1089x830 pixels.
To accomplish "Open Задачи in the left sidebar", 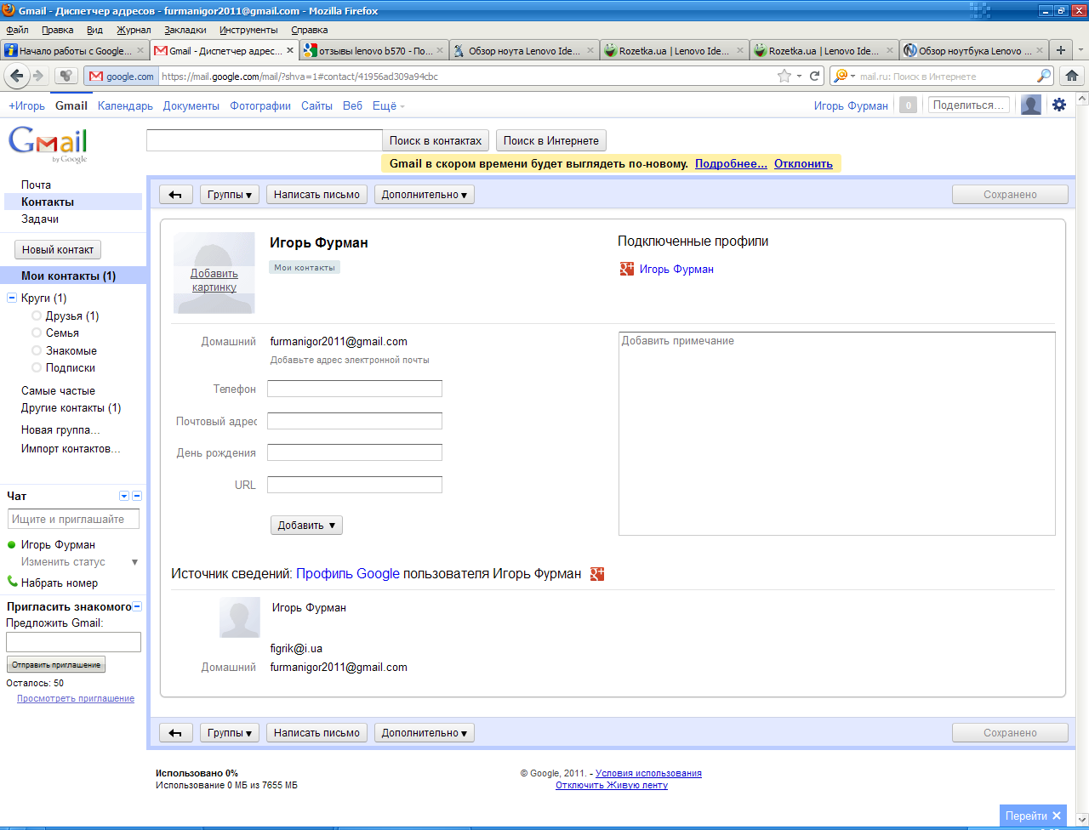I will pos(40,219).
